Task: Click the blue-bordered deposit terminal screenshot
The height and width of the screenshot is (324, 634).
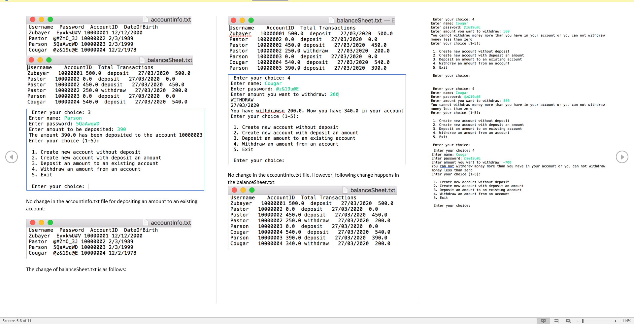Action: pyautogui.click(x=115, y=150)
